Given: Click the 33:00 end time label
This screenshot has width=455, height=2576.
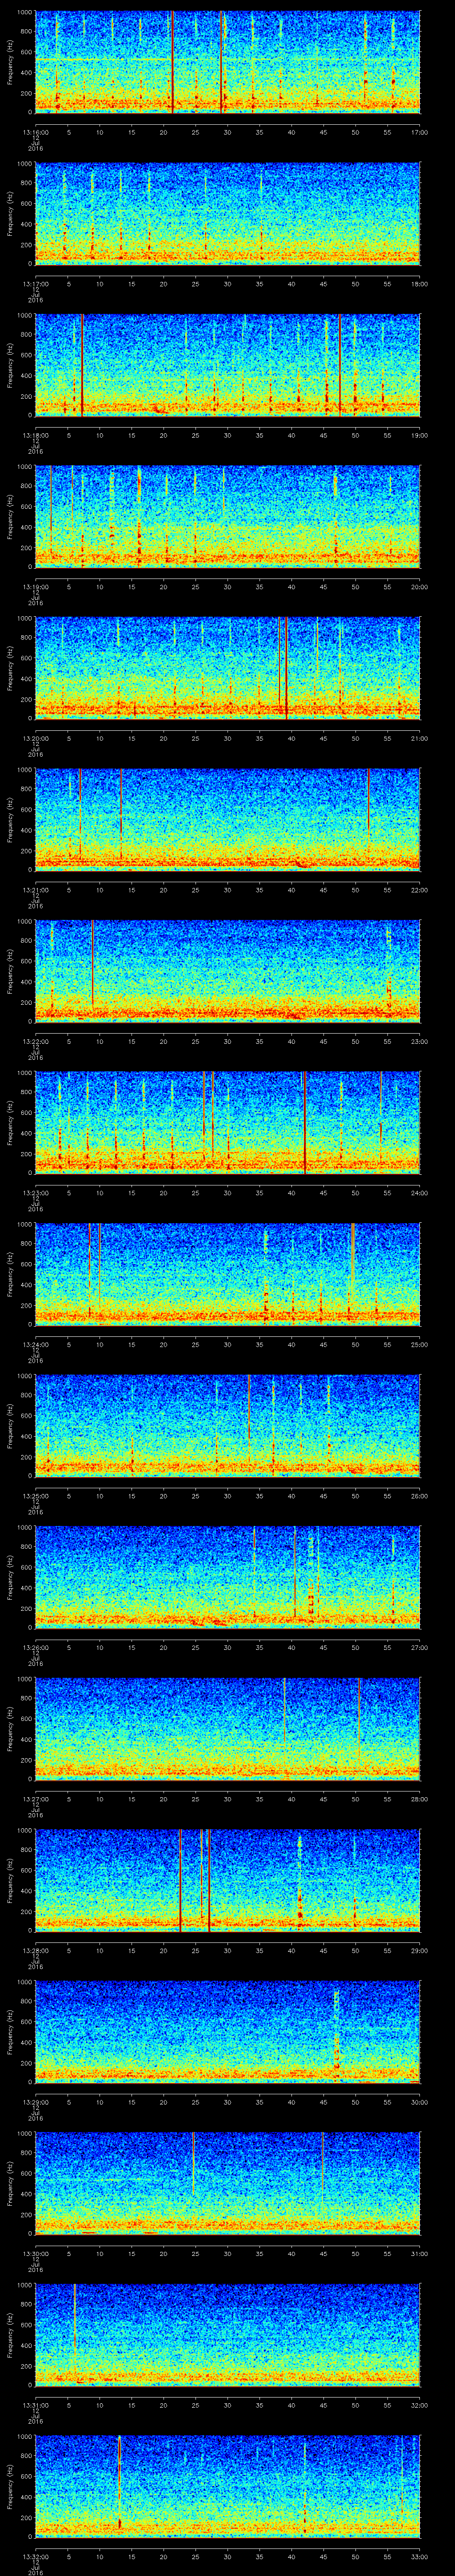Looking at the screenshot, I should (x=420, y=2556).
